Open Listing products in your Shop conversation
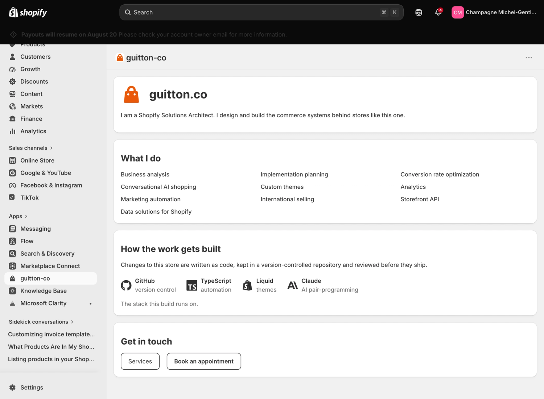 tap(51, 359)
